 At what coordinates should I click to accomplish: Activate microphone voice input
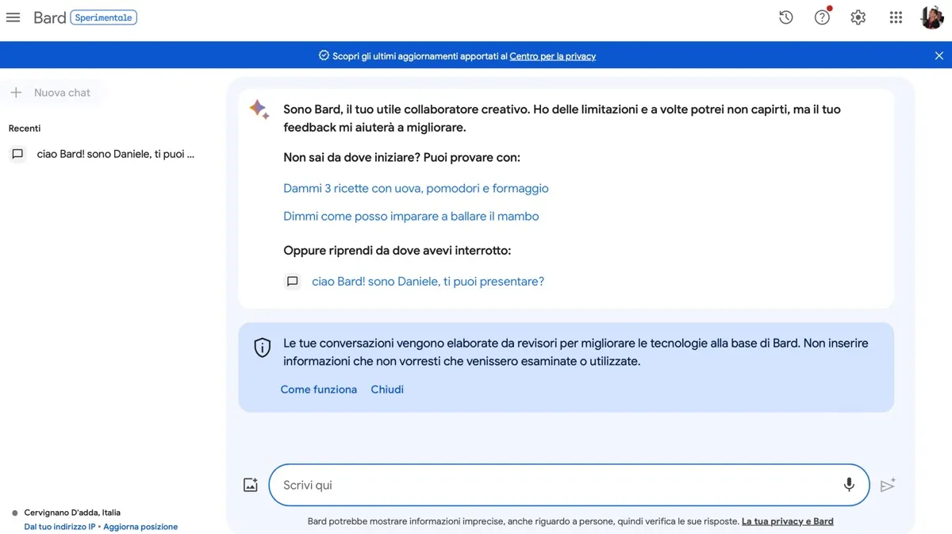849,484
